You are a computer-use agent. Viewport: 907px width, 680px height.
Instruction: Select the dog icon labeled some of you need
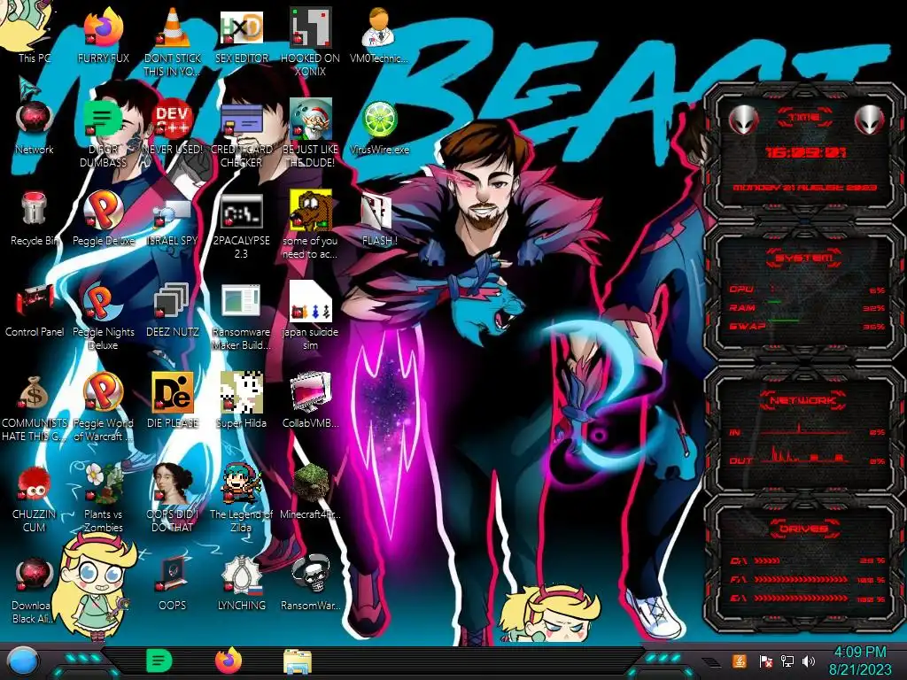point(311,226)
